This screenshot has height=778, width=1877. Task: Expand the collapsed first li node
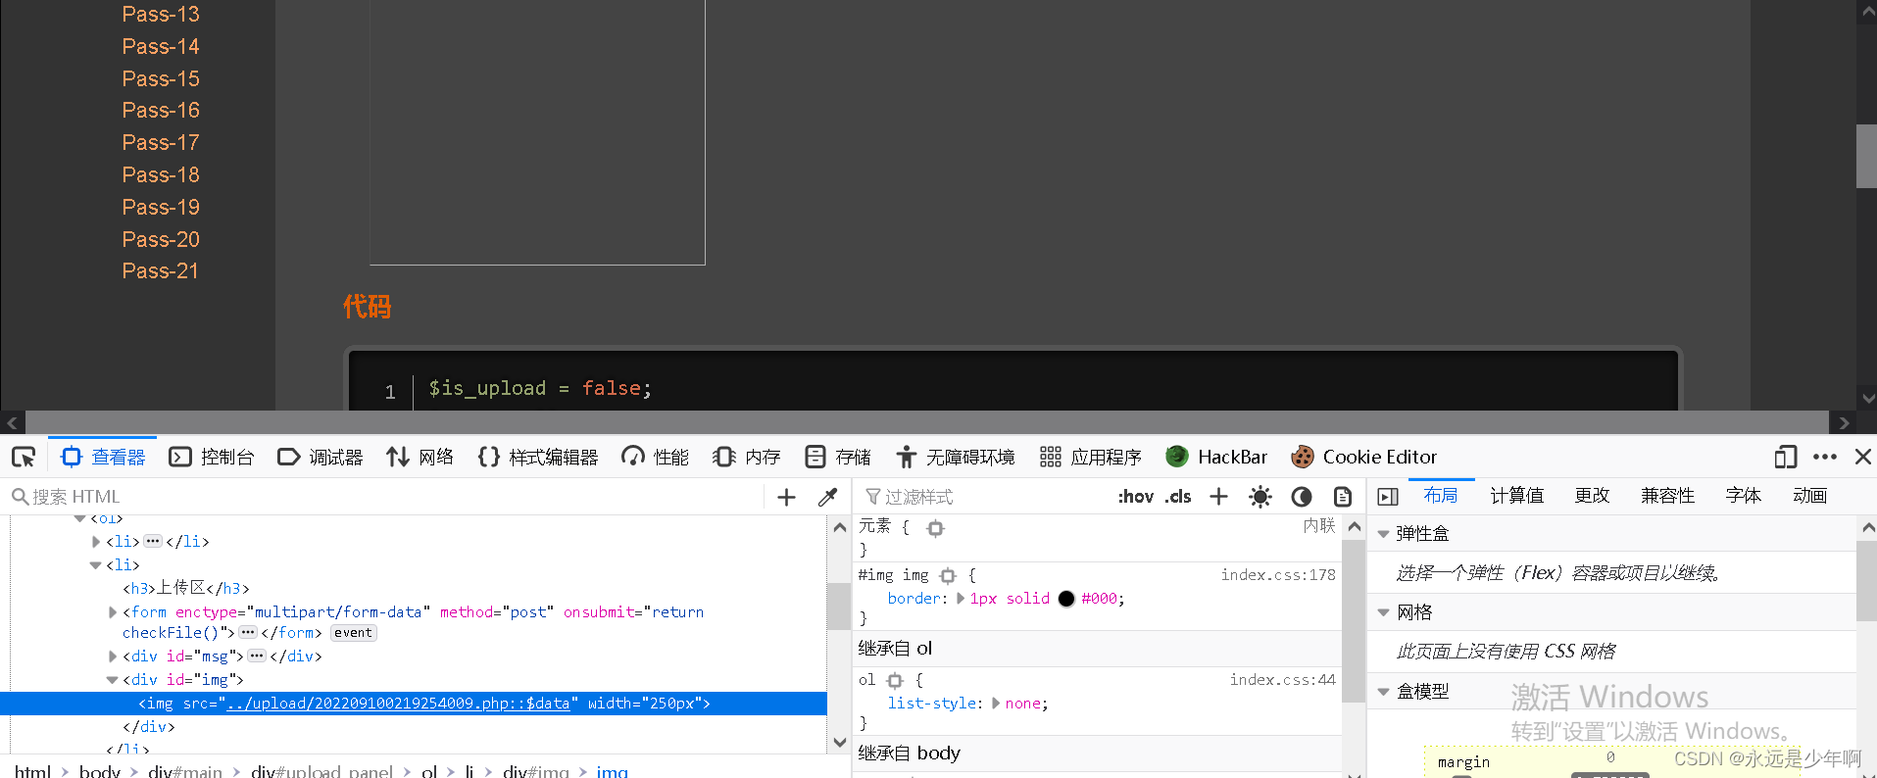96,542
